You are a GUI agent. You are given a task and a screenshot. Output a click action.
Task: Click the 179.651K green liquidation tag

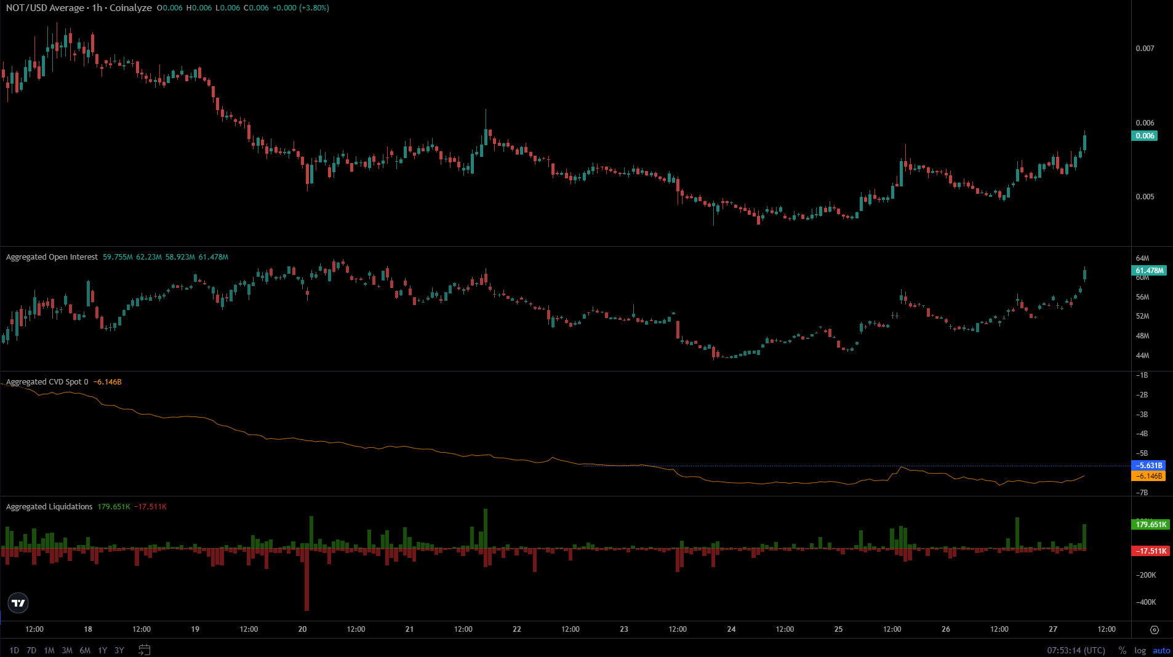tap(1151, 525)
